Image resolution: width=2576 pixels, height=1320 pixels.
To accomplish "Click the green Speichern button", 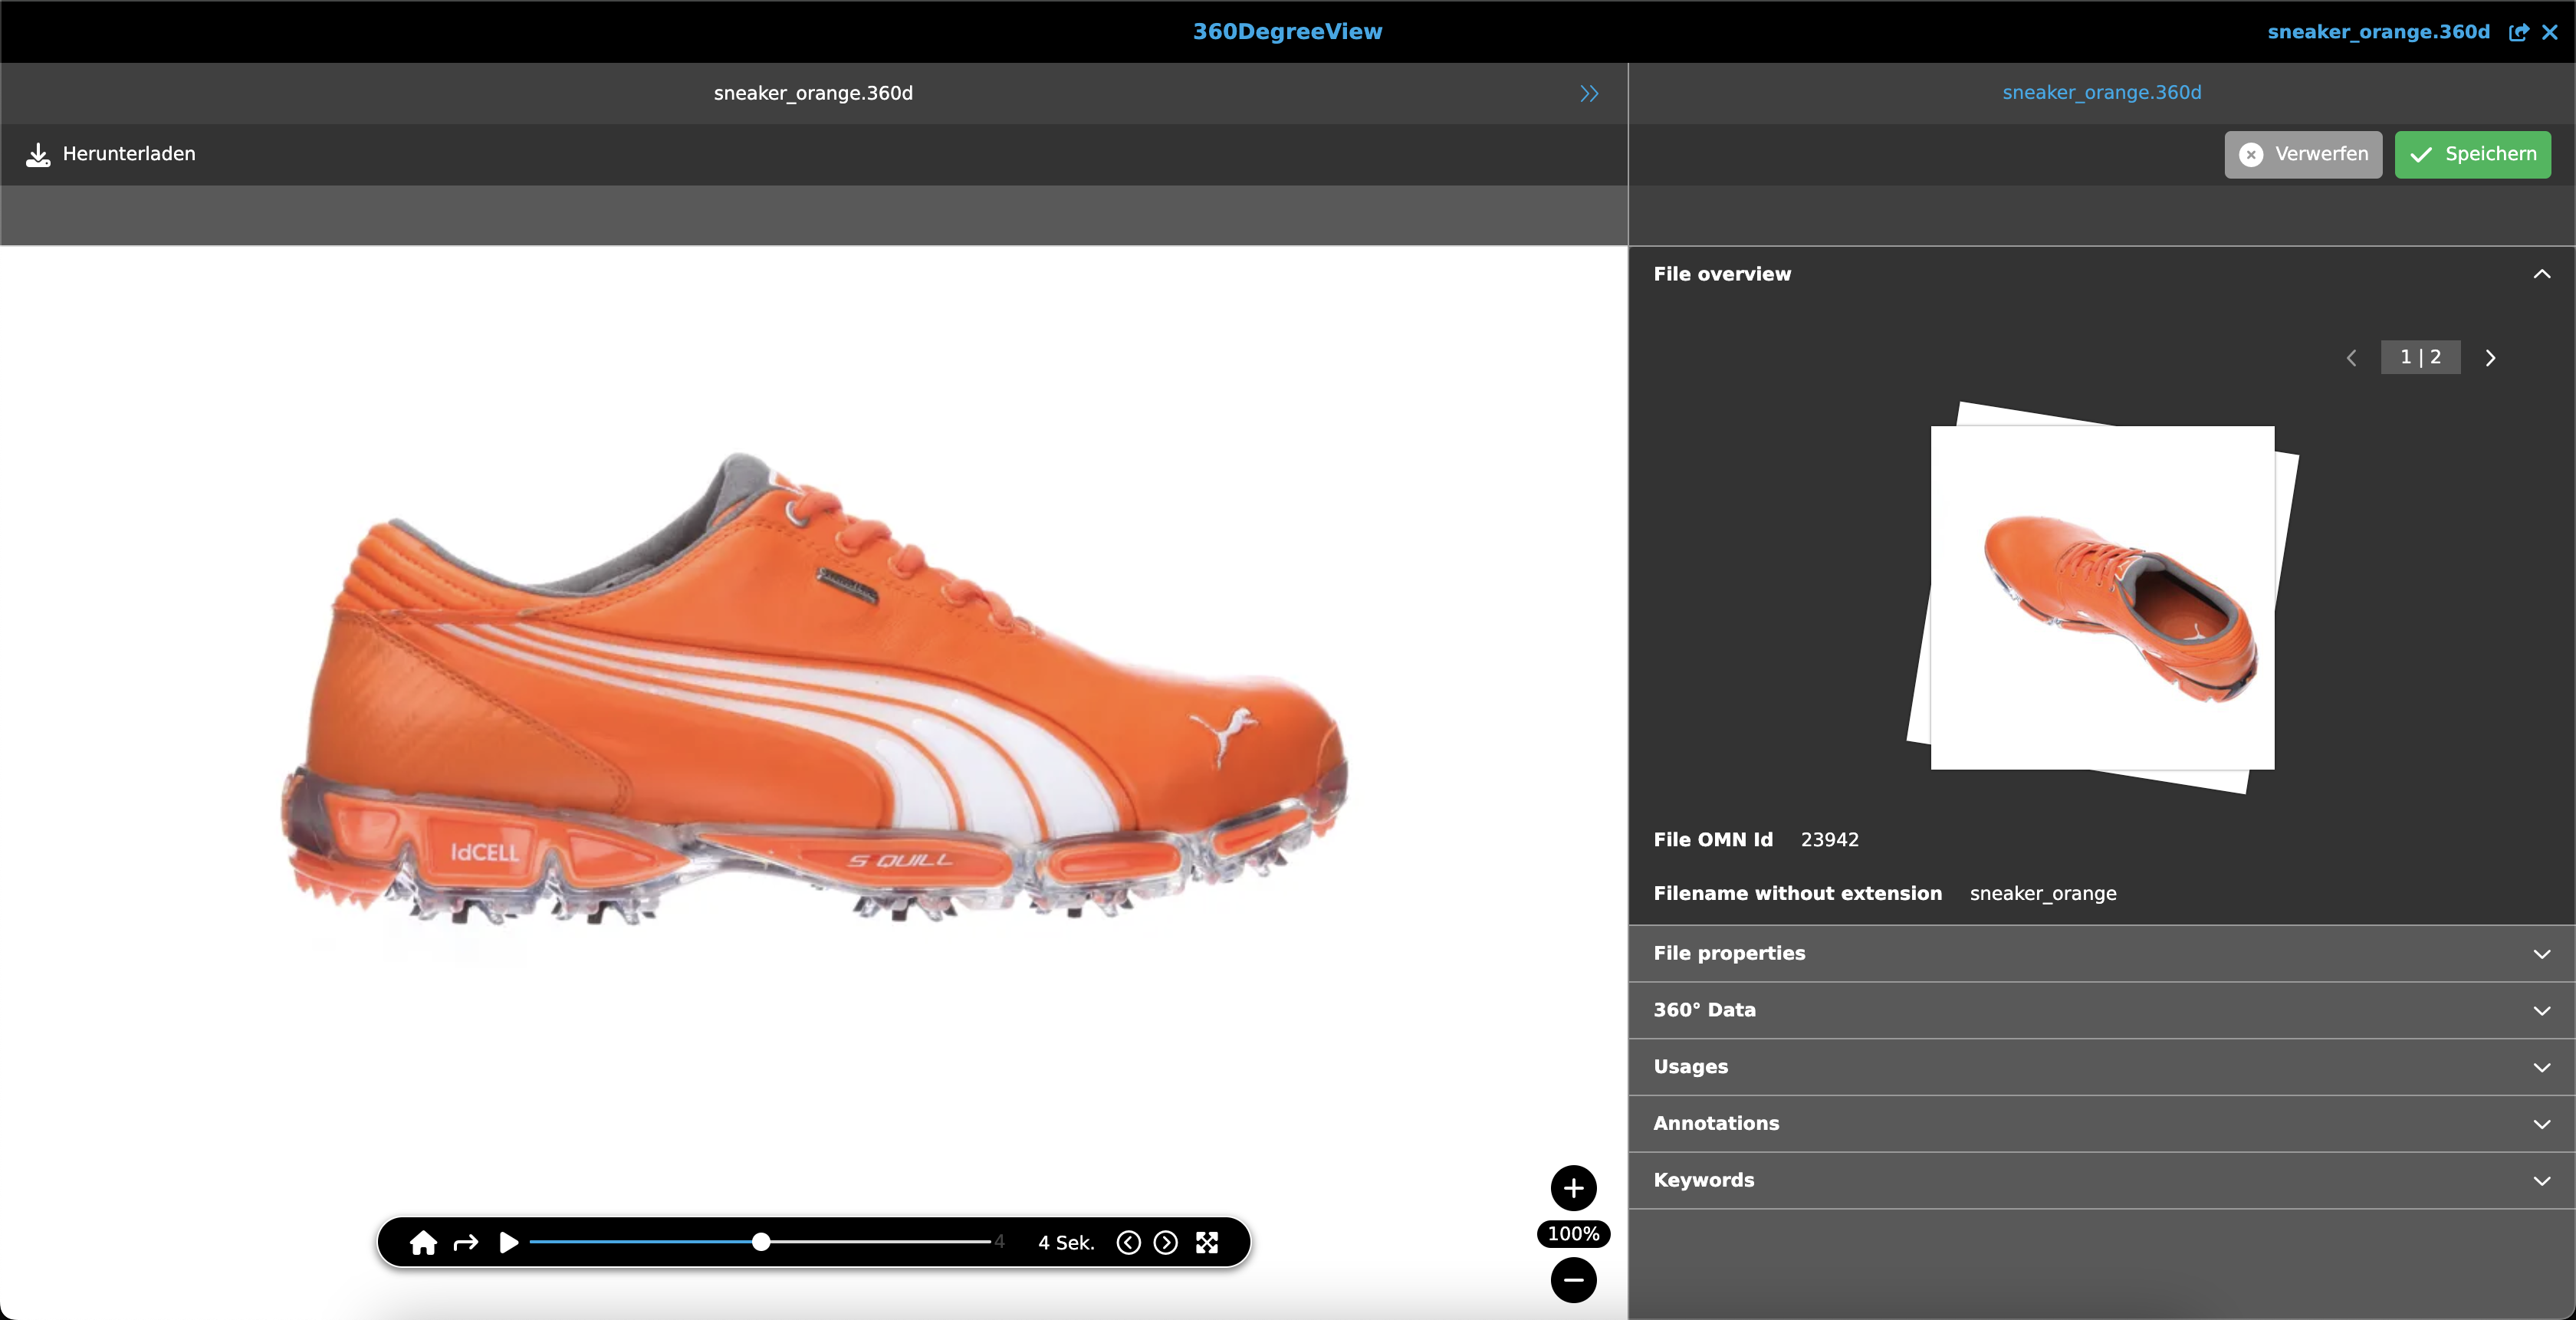I will (2472, 154).
